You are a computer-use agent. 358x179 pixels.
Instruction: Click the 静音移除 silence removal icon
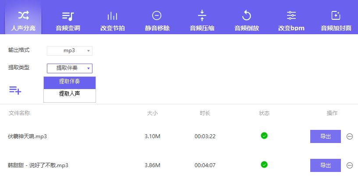[x=157, y=16]
